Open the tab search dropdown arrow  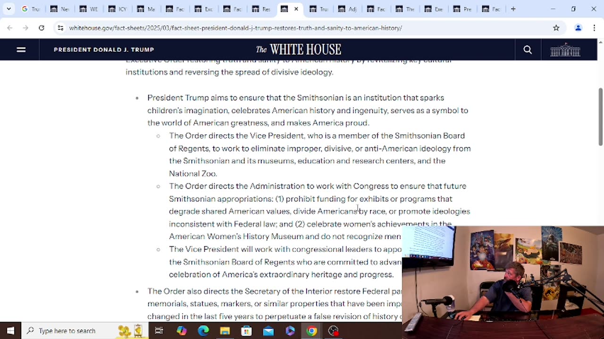[x=8, y=9]
